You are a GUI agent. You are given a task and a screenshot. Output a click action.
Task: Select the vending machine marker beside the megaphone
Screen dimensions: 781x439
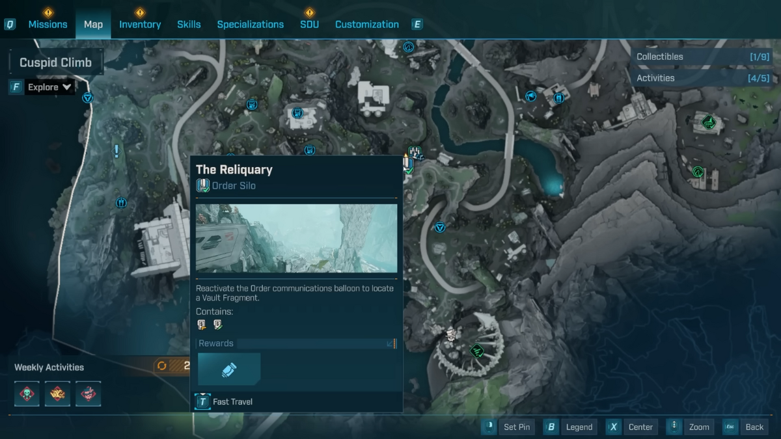tap(558, 98)
